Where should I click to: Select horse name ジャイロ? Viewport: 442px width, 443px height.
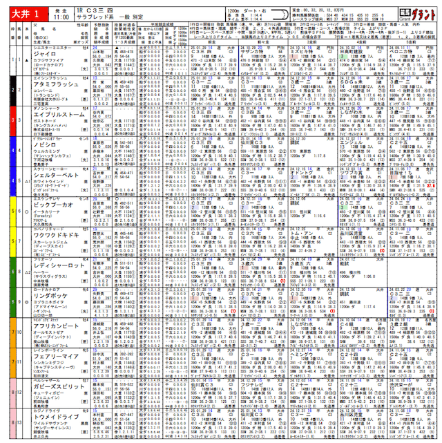pyautogui.click(x=45, y=54)
